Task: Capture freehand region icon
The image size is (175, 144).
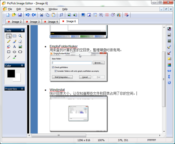Action: tap(113, 15)
